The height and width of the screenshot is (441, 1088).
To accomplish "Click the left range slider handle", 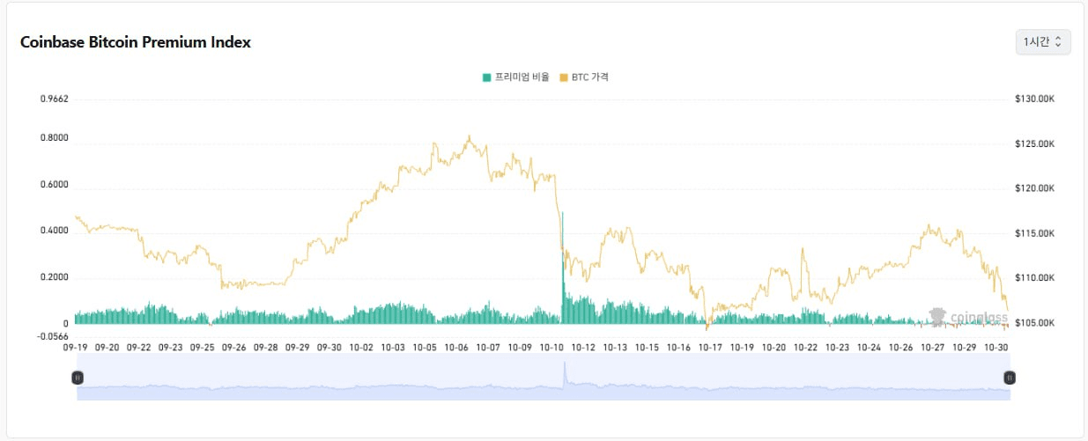I will pyautogui.click(x=78, y=378).
